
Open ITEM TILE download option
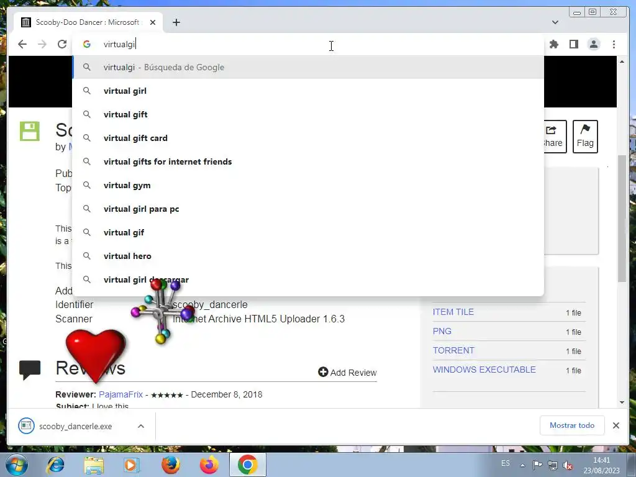pos(453,312)
